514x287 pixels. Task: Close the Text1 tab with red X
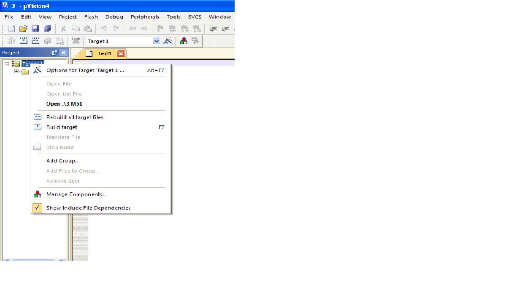pos(121,53)
